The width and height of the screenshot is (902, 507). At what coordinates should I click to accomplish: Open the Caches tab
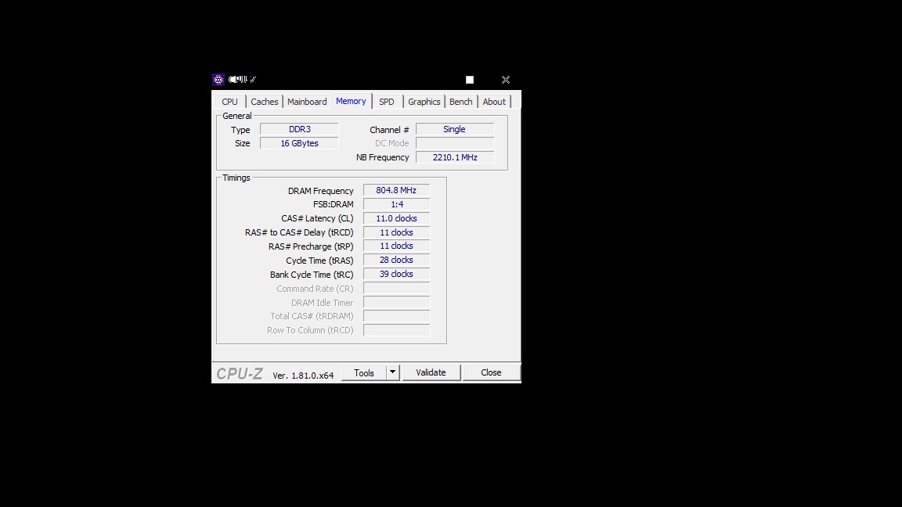(x=264, y=102)
